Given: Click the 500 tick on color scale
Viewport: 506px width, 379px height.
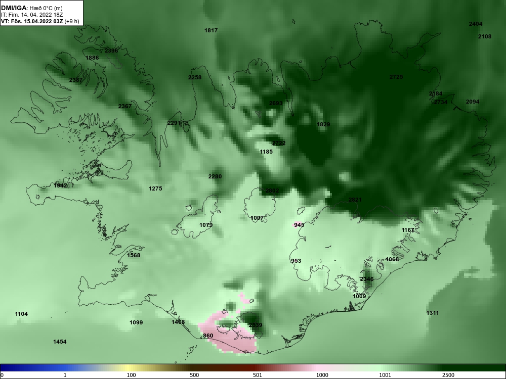Looking at the screenshot, I should coord(195,375).
